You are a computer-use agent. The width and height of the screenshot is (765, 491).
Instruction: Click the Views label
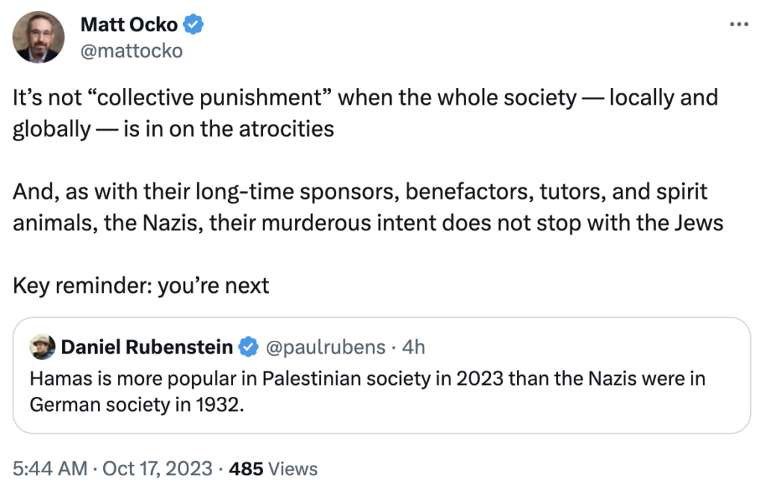click(293, 469)
